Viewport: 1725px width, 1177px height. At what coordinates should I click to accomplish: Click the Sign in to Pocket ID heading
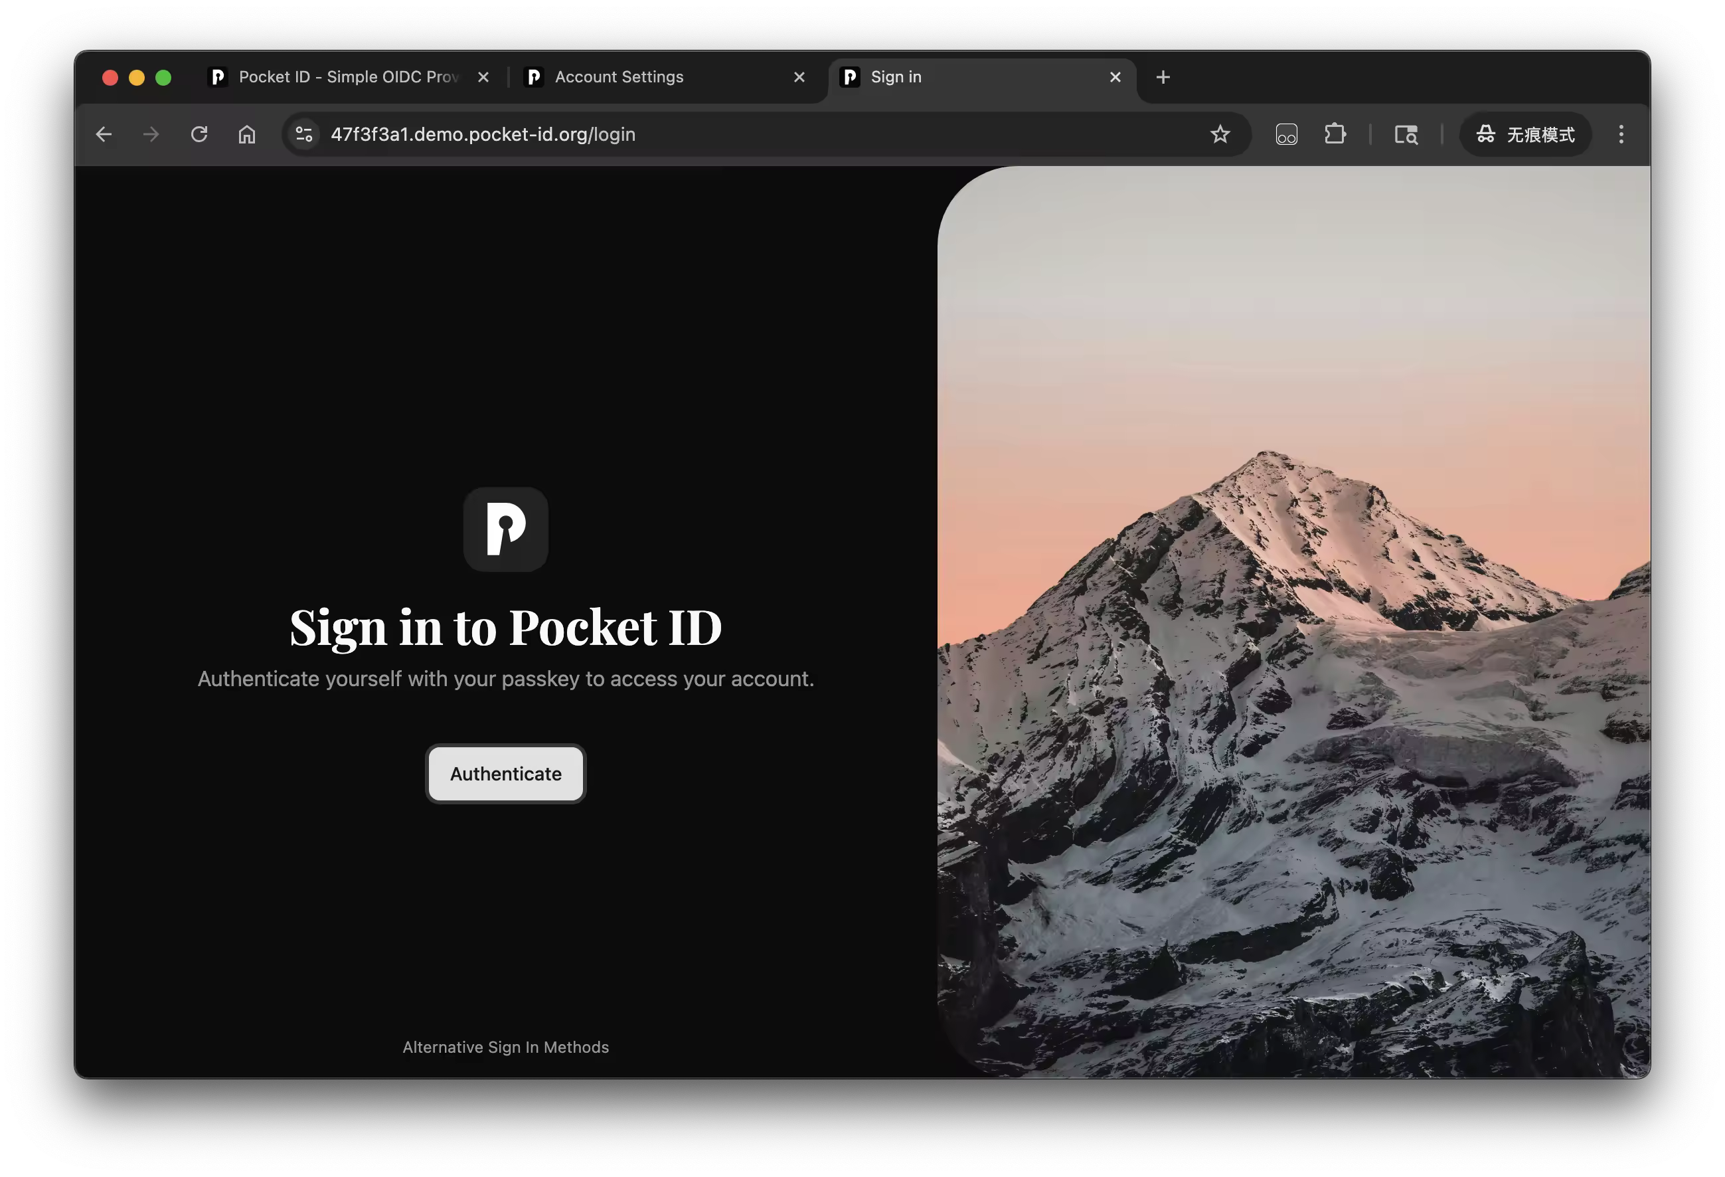click(x=505, y=628)
